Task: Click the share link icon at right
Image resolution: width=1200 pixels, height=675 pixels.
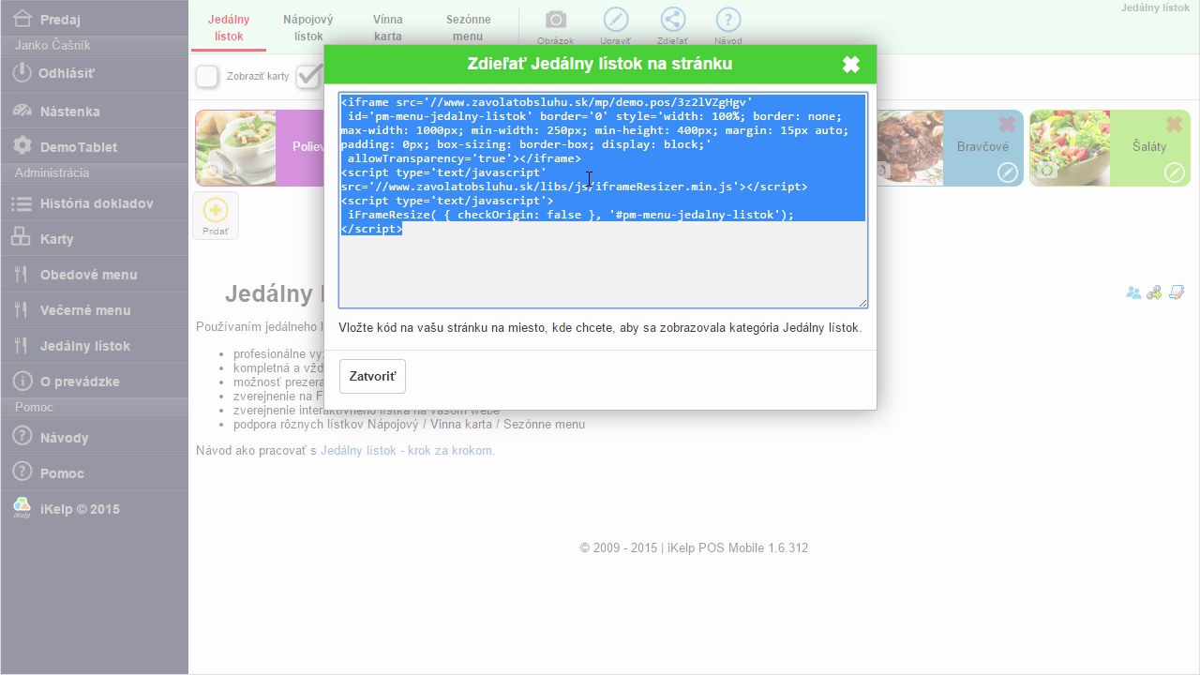Action: 1154,292
